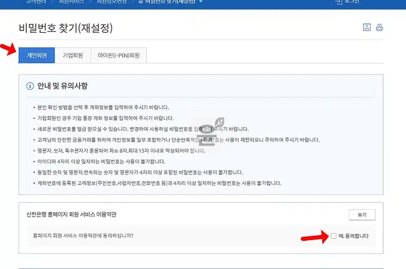Click the notice line starting 영문자, 숫자, 특수문자가
Viewport: 406px width, 269px height.
(121, 151)
